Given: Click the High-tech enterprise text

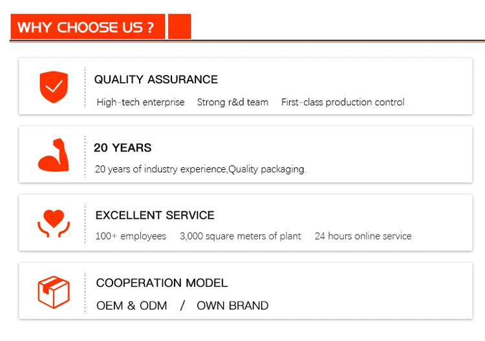Looking at the screenshot, I should (x=140, y=102).
